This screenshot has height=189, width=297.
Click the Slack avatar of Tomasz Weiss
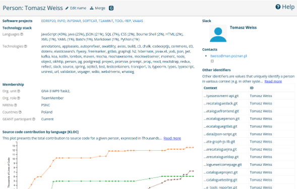pyautogui.click(x=218, y=34)
